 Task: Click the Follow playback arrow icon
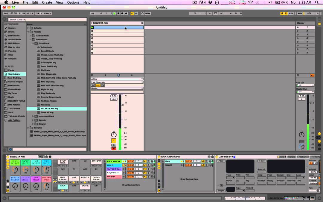[x=92, y=13]
